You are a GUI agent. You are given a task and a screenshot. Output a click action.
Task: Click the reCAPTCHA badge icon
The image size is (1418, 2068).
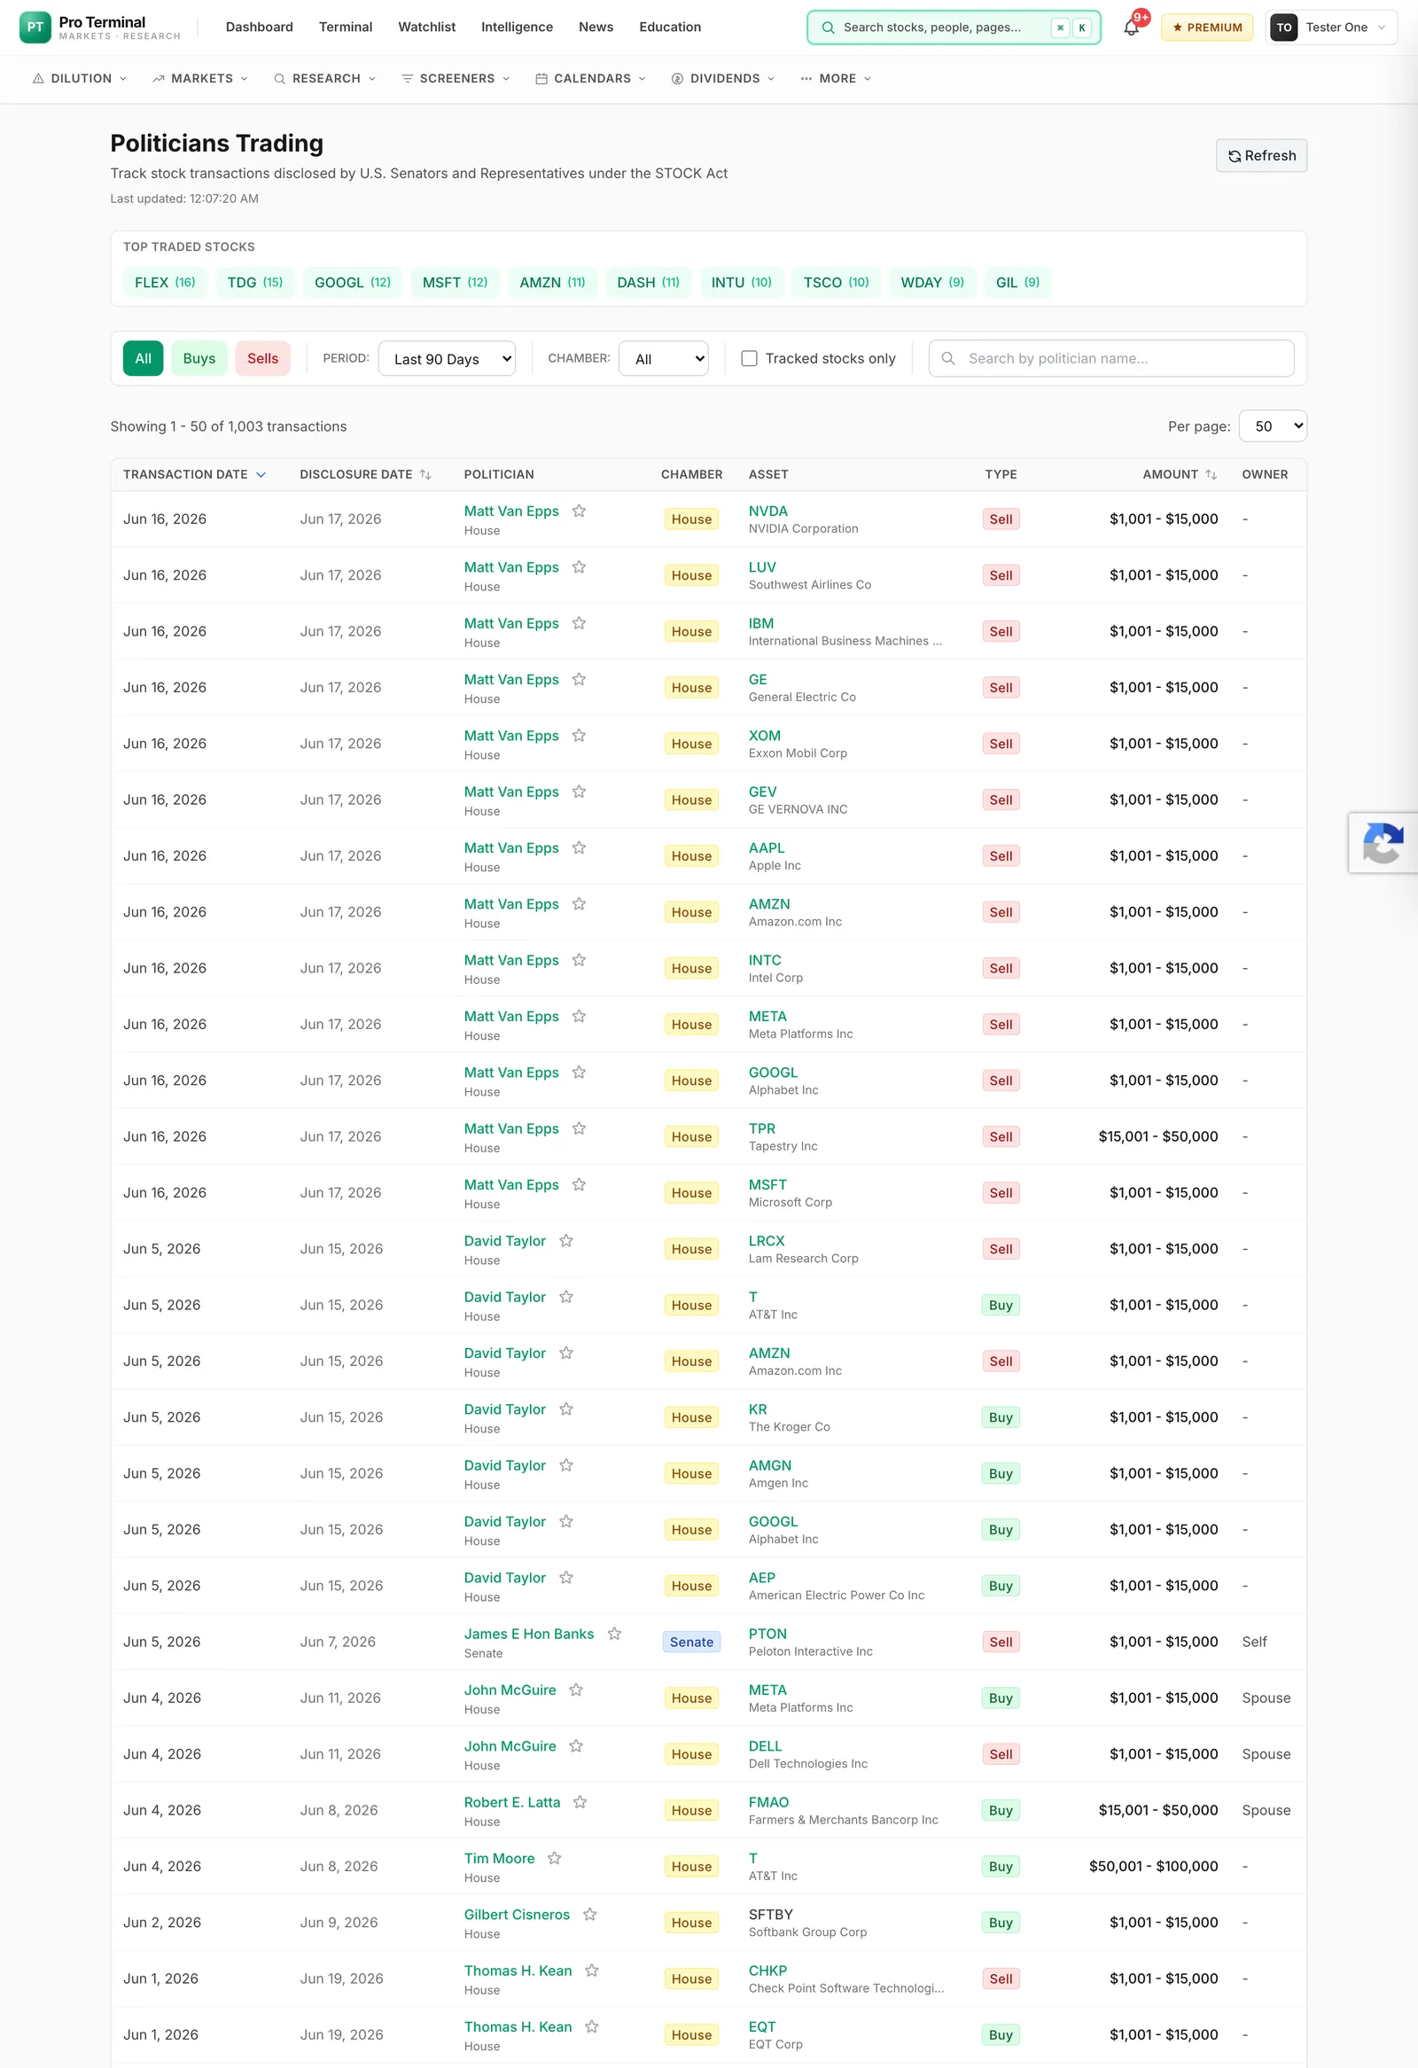pyautogui.click(x=1383, y=843)
